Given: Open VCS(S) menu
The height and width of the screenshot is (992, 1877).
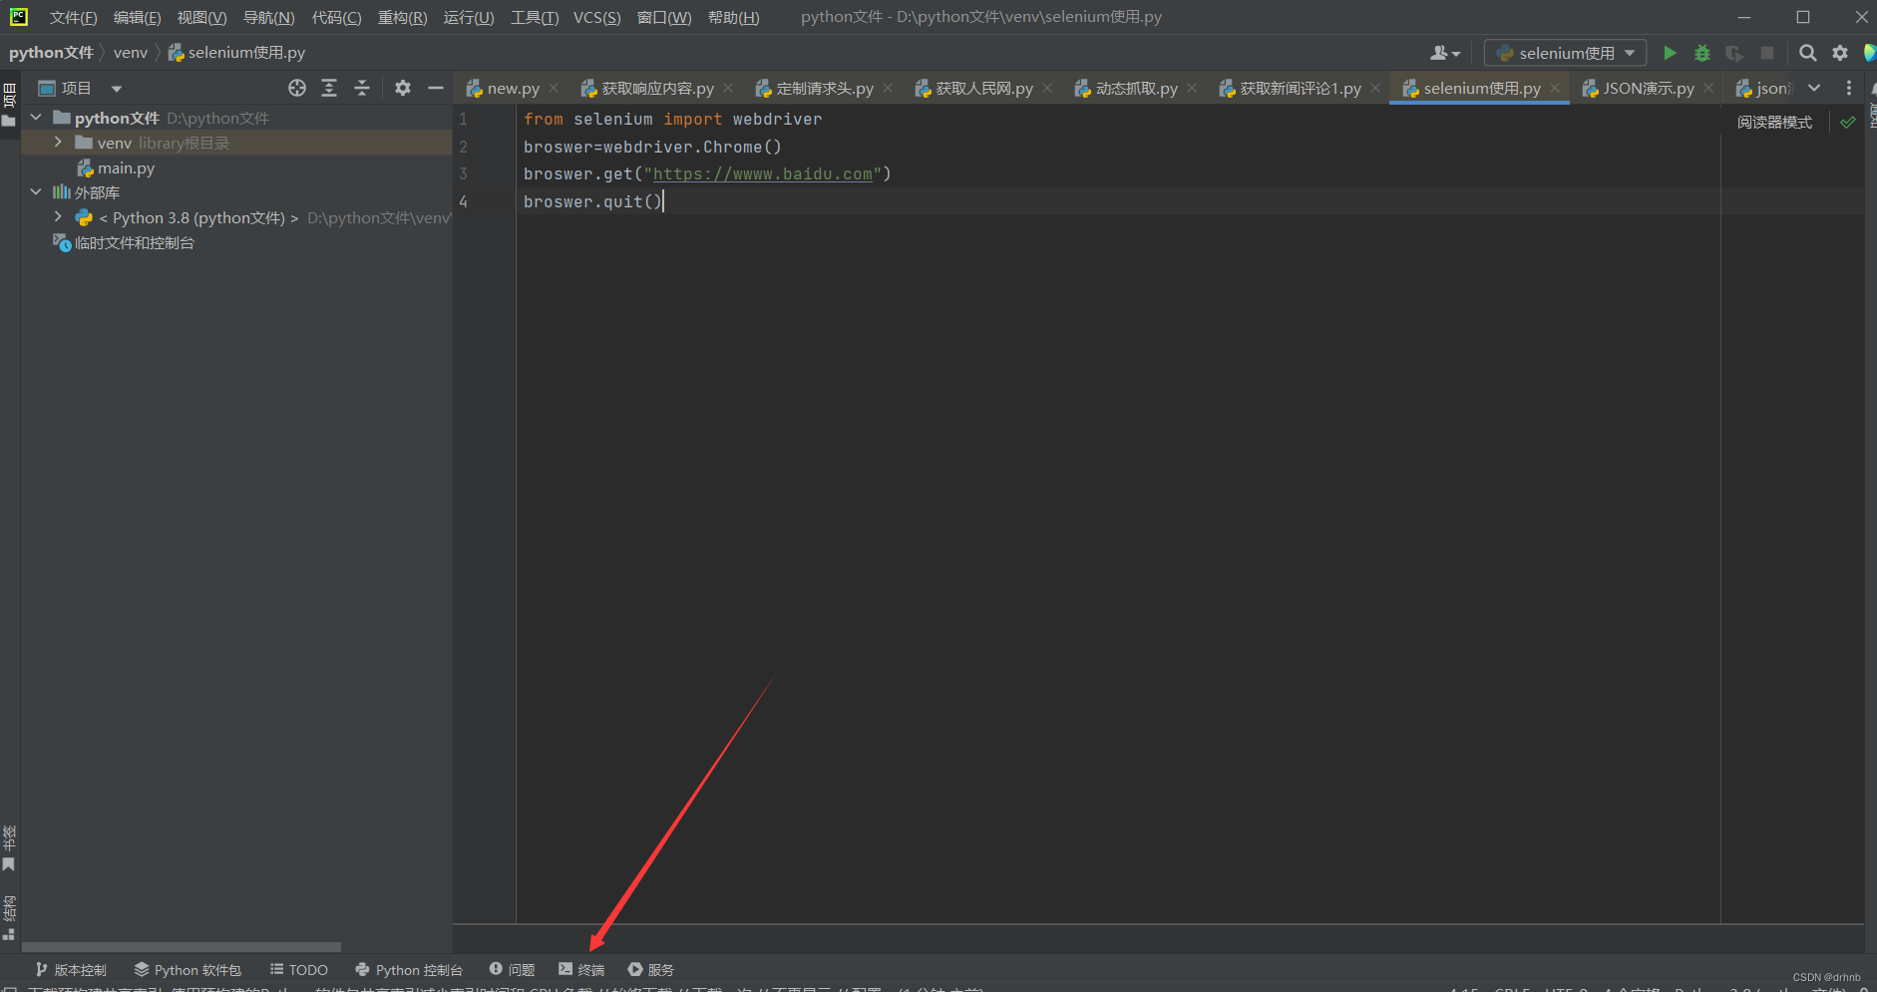Looking at the screenshot, I should (x=596, y=17).
